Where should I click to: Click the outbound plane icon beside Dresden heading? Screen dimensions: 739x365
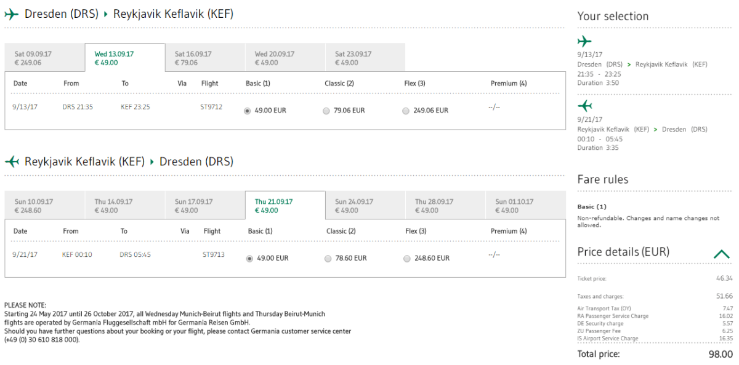click(x=12, y=14)
